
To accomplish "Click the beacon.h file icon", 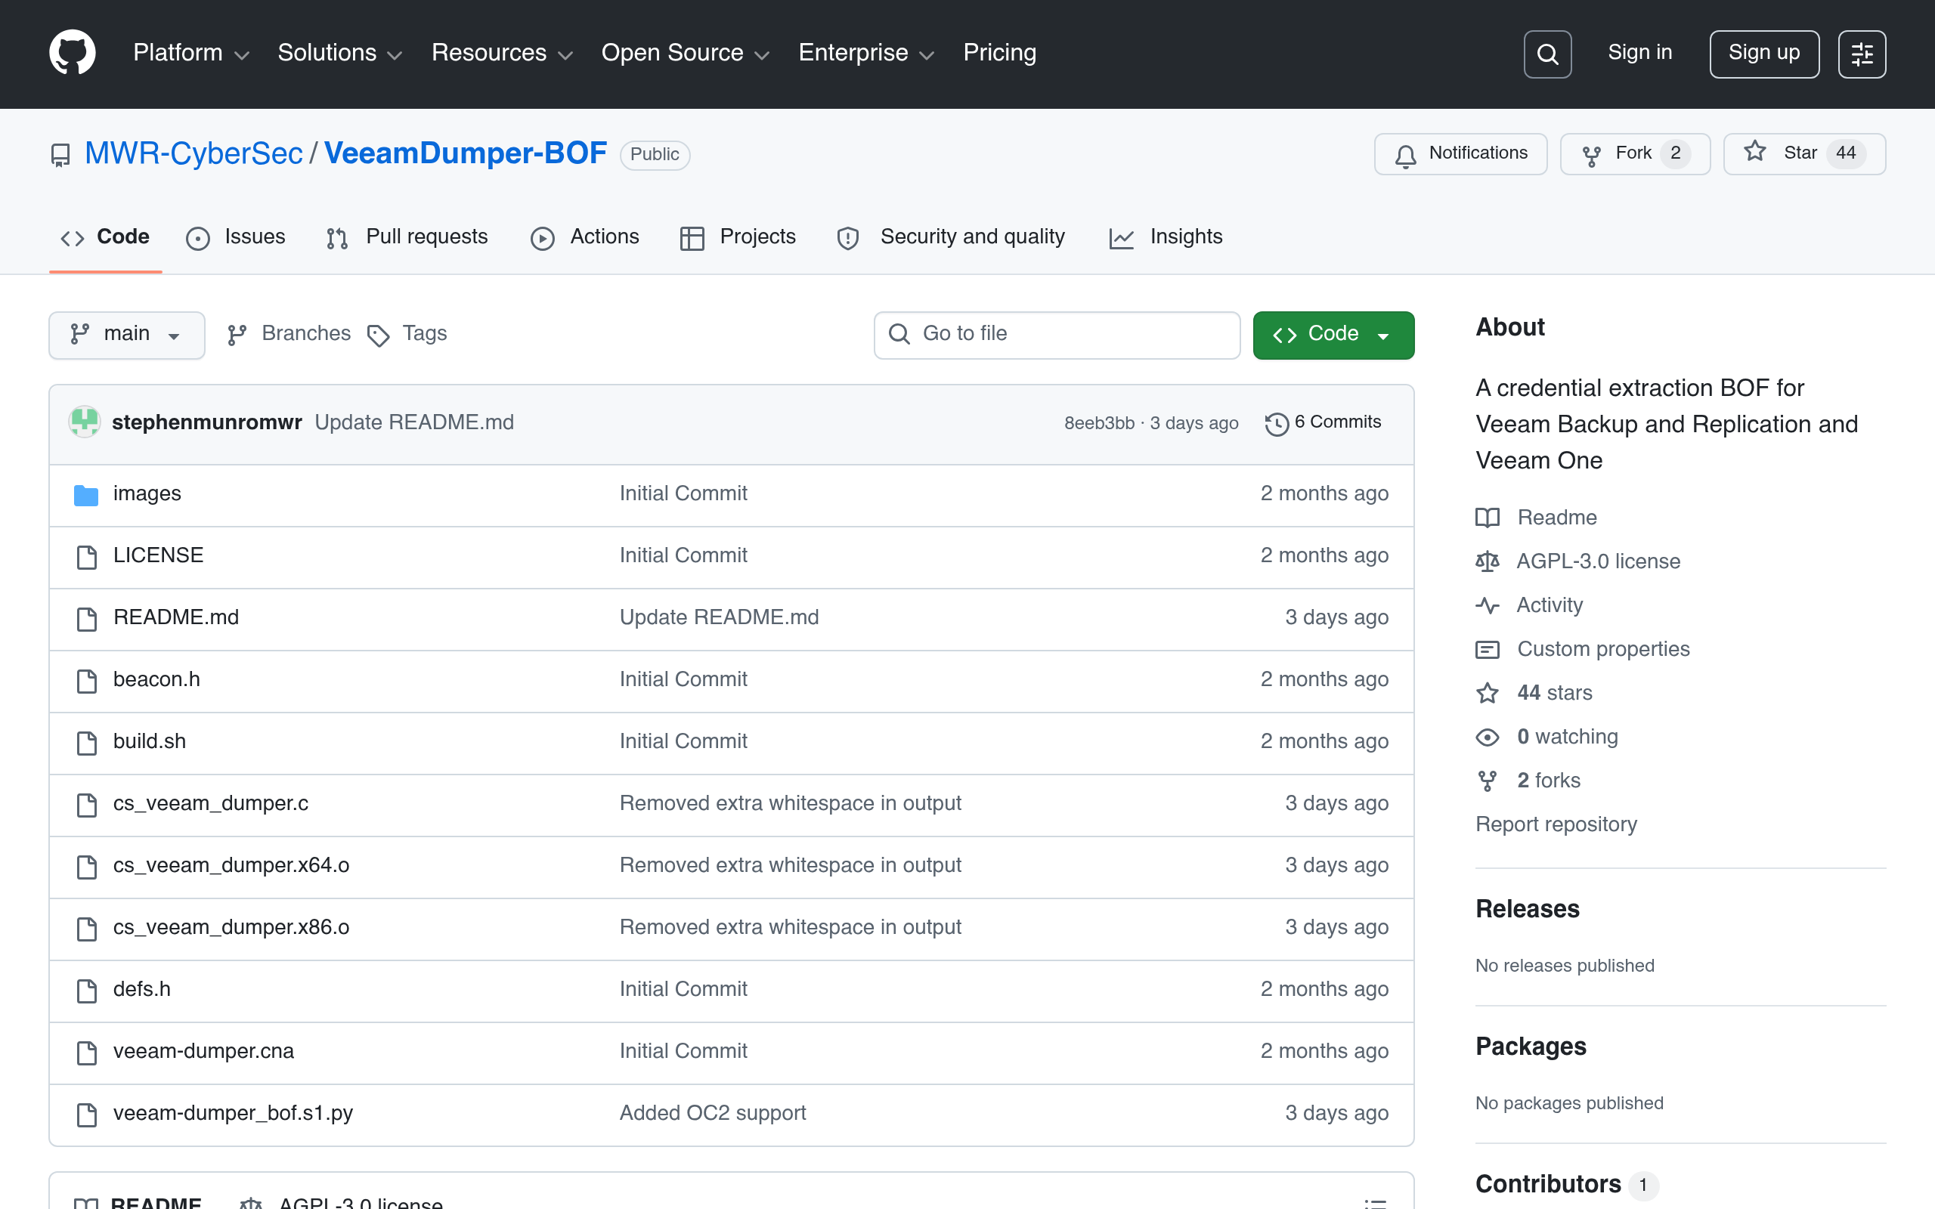I will pyautogui.click(x=86, y=681).
